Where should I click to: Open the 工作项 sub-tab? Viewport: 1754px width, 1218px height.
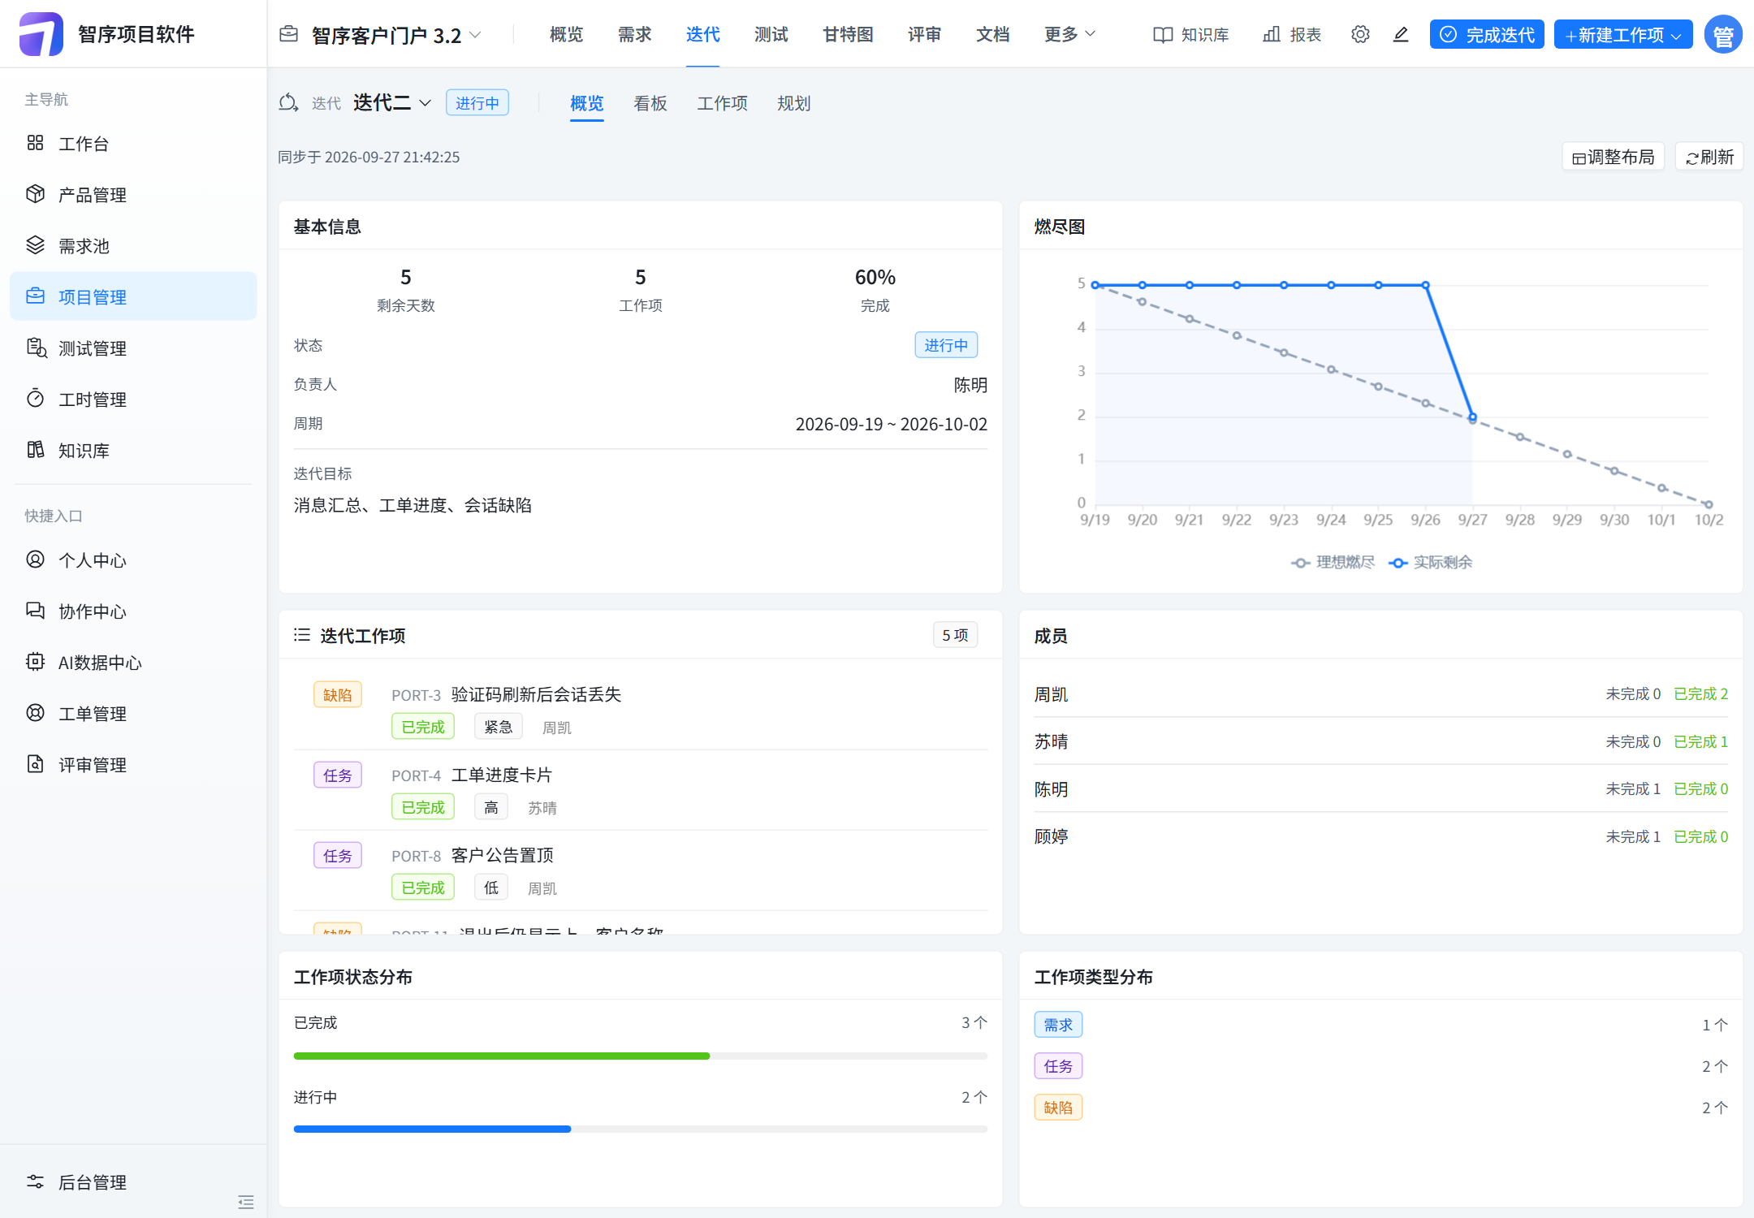coord(722,103)
